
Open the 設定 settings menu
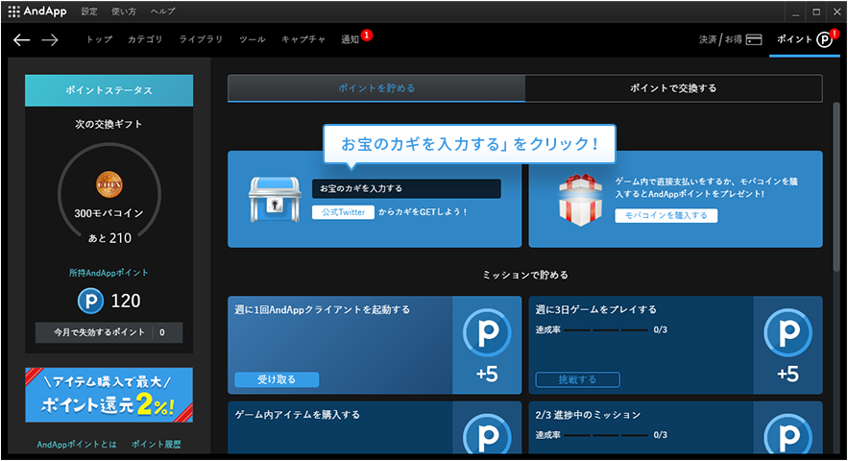89,12
